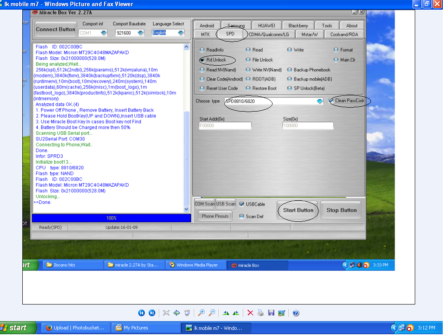Image resolution: width=448 pixels, height=336 pixels.
Task: Click the red security alert tray icon
Action: (410, 328)
